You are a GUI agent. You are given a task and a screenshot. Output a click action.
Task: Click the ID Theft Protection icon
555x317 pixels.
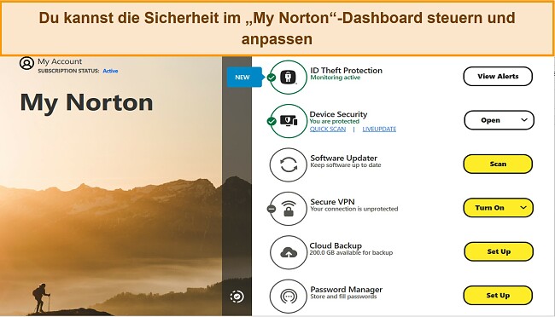288,77
